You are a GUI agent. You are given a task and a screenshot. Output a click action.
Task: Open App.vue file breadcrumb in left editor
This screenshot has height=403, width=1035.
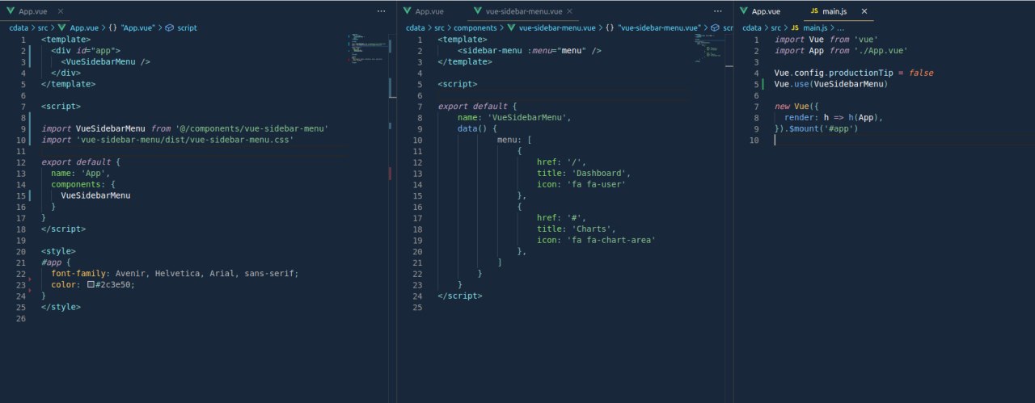click(x=84, y=27)
